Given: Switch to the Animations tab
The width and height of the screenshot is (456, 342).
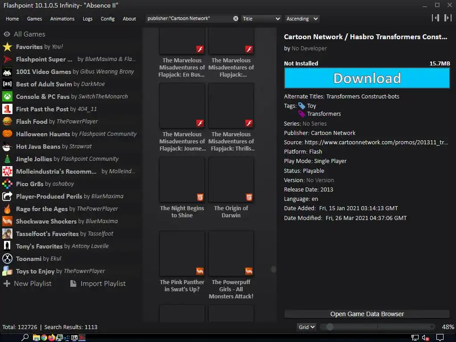Looking at the screenshot, I should pos(62,19).
